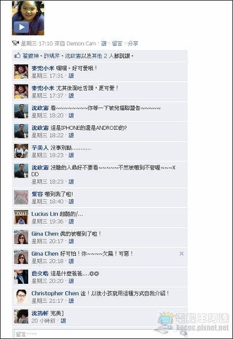Open Christopher Chen's name link

tap(55, 294)
